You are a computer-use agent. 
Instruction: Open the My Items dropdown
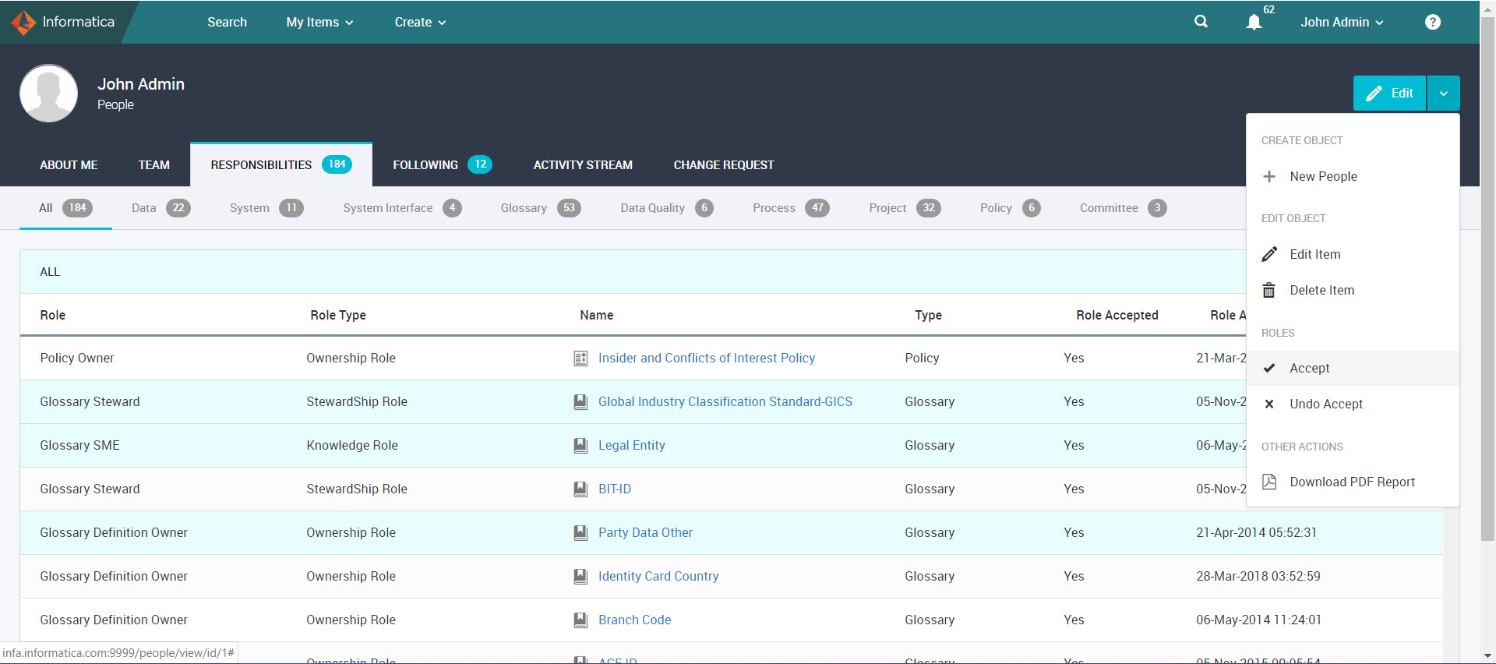319,22
